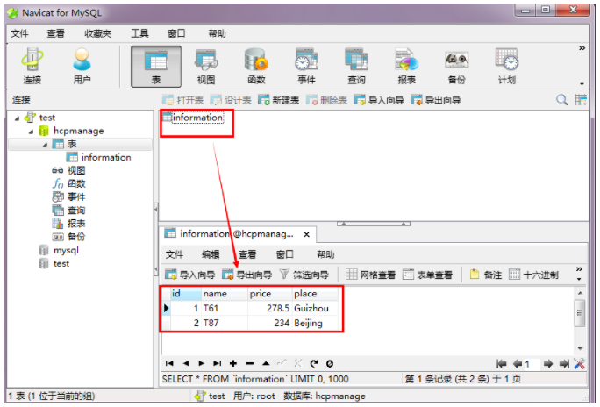
Task: Switch to 网格查看 grid view
Action: click(x=370, y=275)
